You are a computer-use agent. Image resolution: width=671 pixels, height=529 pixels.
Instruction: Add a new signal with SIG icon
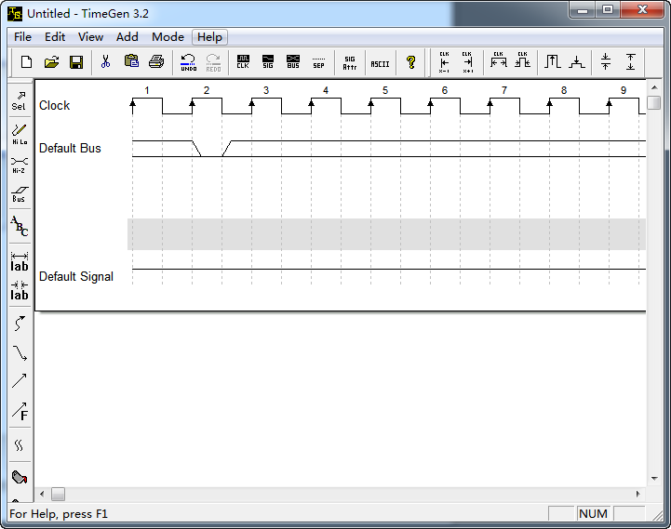[268, 62]
